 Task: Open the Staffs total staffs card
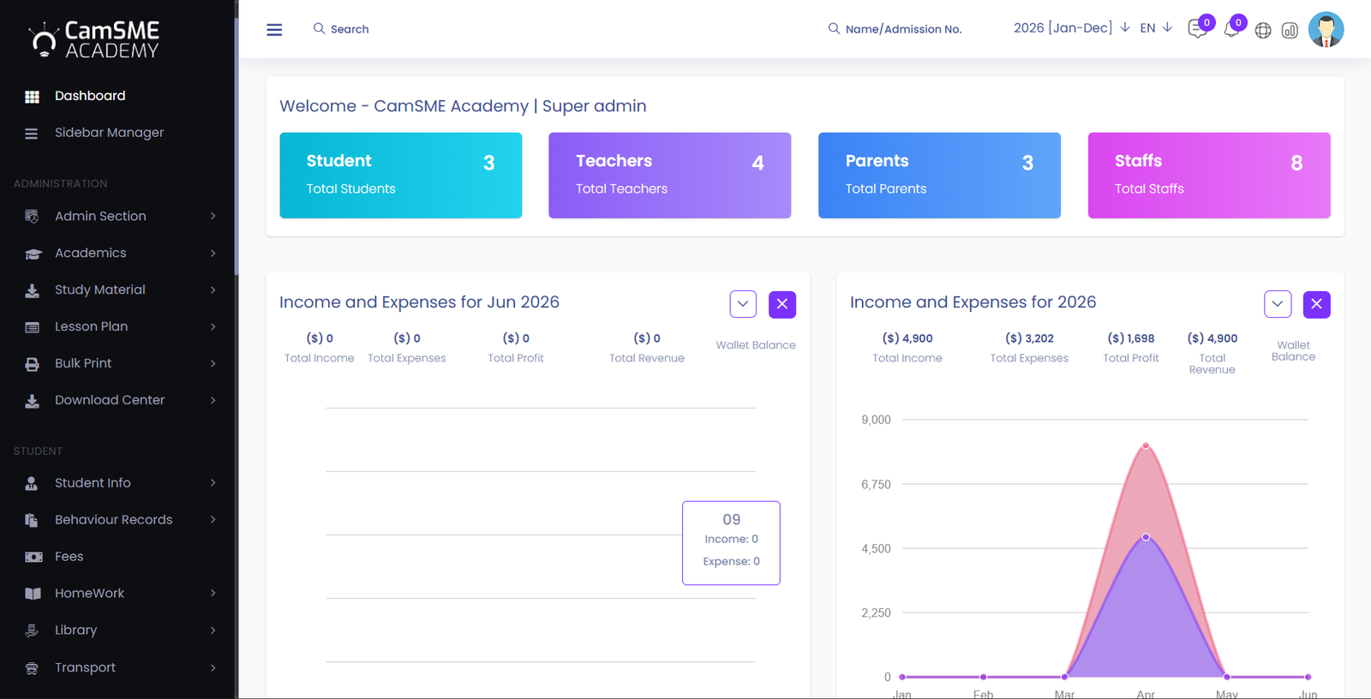1209,175
